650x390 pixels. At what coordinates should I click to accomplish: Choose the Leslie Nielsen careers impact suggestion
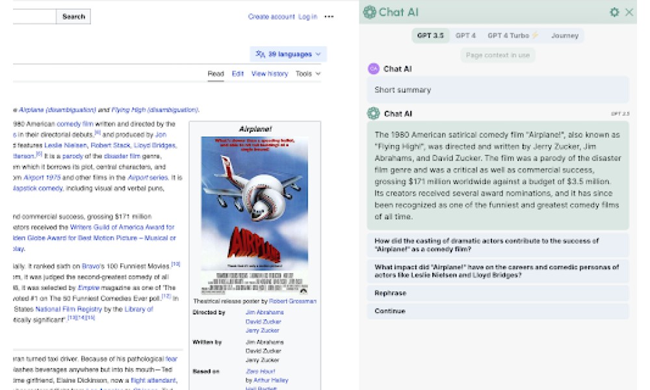(497, 271)
